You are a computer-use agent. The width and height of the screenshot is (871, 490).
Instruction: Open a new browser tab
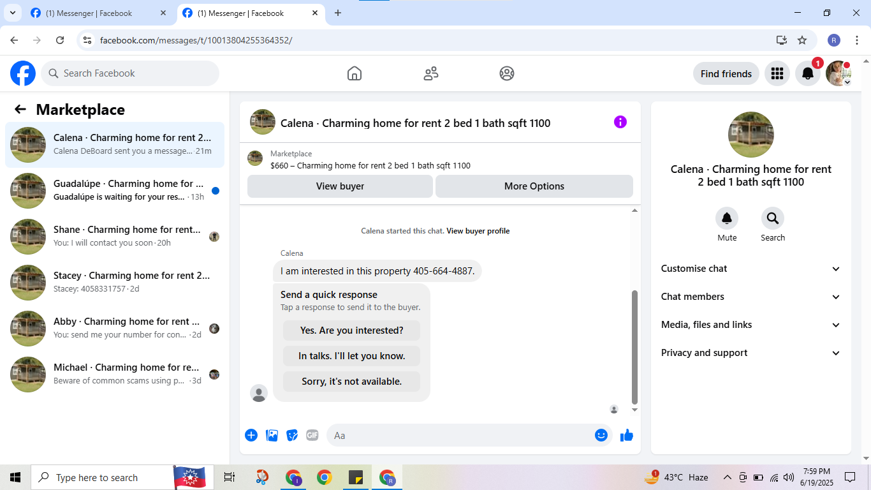pyautogui.click(x=338, y=13)
